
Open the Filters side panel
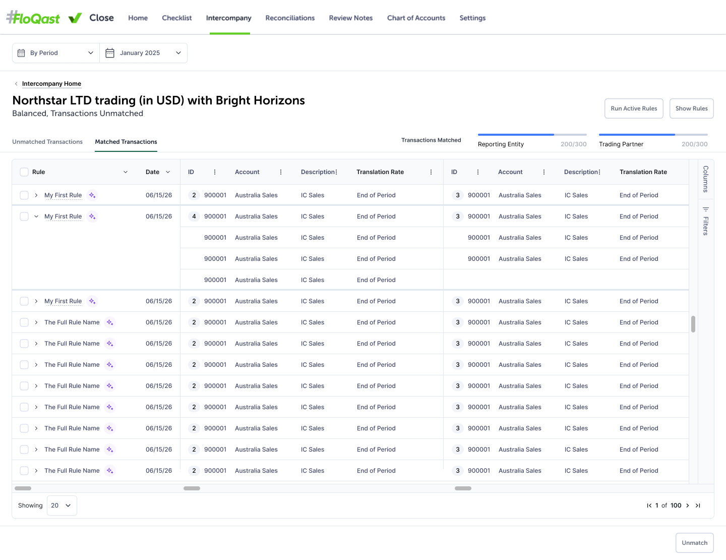pyautogui.click(x=706, y=221)
